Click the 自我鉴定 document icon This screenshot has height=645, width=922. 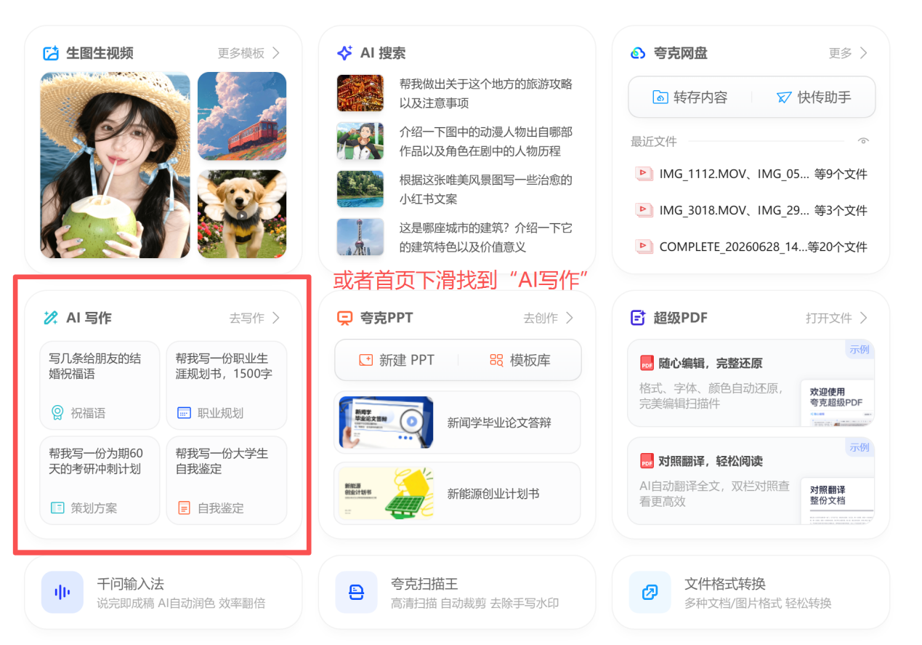tap(185, 508)
